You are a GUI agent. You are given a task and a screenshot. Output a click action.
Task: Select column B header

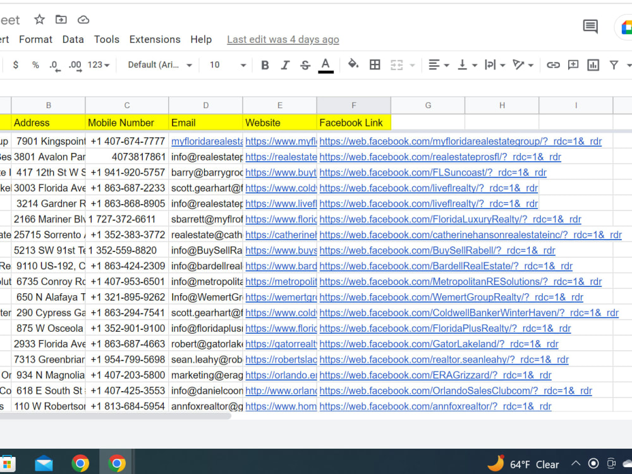[x=49, y=105]
